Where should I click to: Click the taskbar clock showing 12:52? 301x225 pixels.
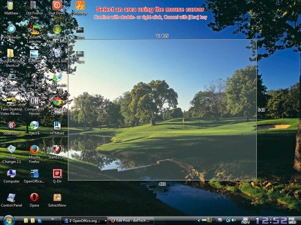click(x=271, y=220)
